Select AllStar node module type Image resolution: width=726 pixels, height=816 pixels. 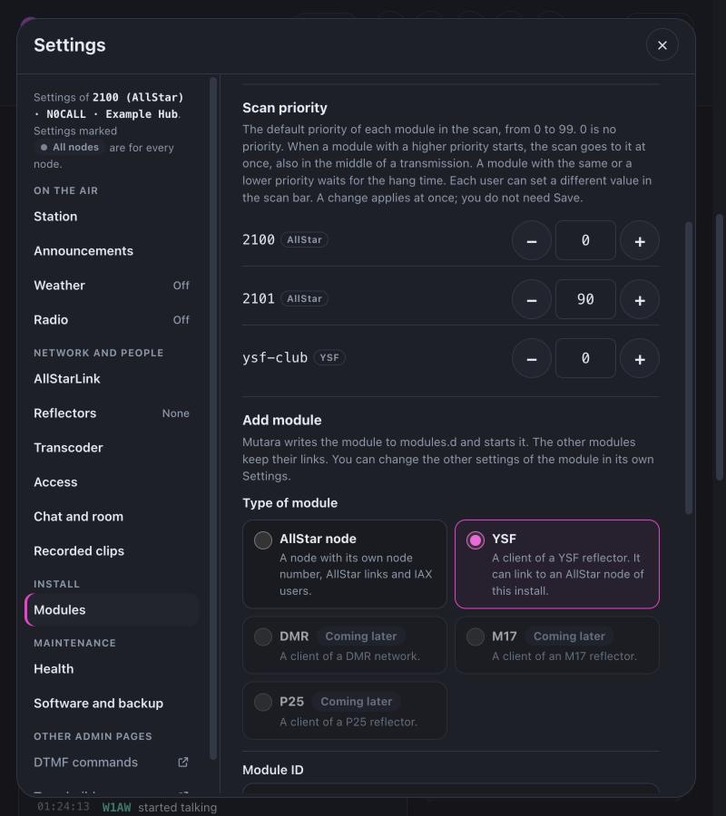point(345,564)
